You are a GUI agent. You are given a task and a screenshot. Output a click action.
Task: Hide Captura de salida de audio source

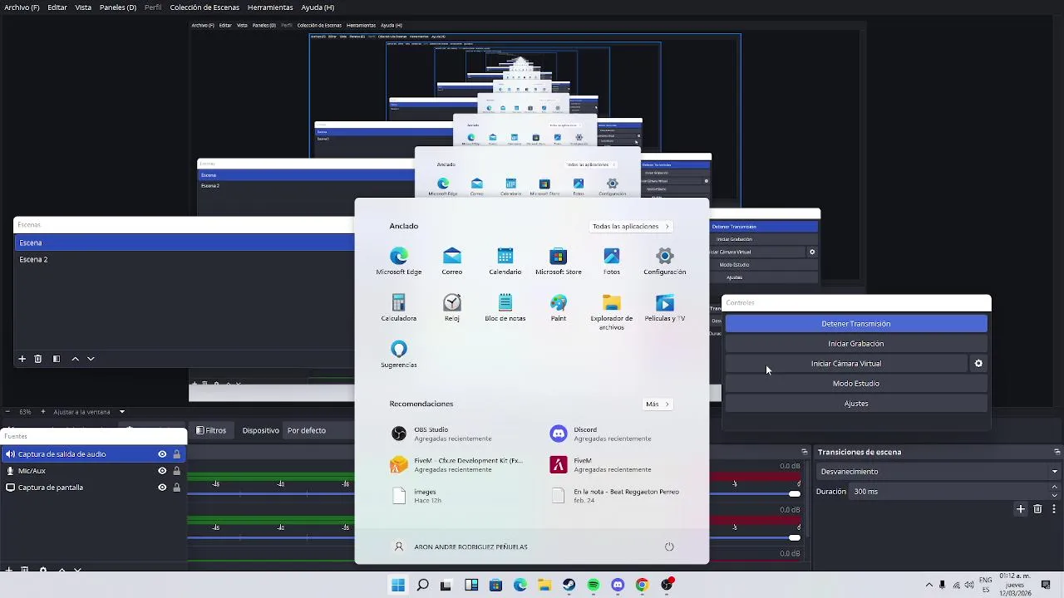click(x=162, y=454)
